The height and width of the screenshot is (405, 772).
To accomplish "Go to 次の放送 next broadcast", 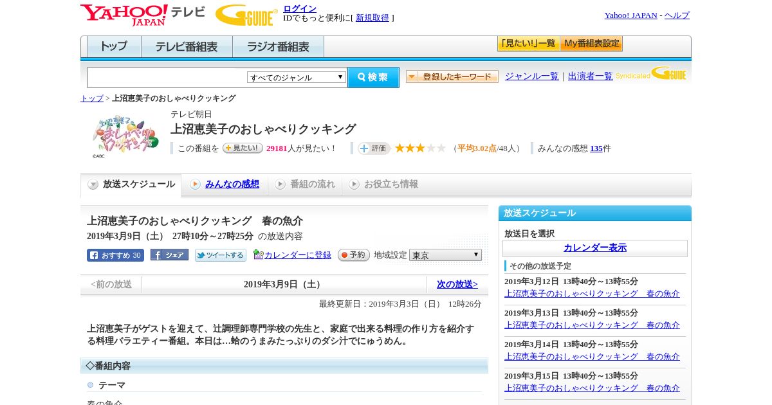I will [x=457, y=284].
